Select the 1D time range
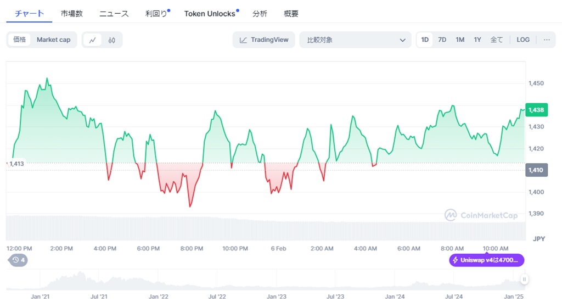562x307 pixels. pos(425,40)
